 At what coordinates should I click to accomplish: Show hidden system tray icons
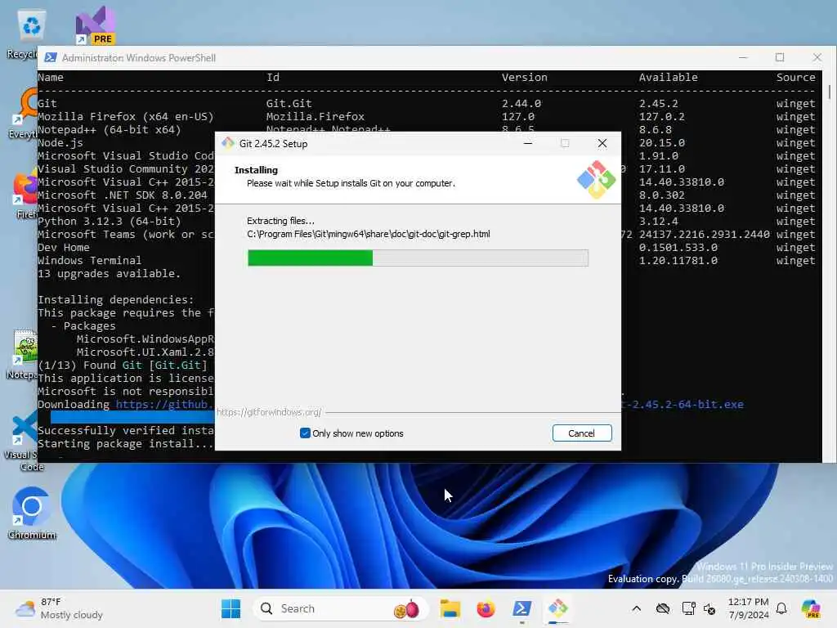(x=636, y=608)
